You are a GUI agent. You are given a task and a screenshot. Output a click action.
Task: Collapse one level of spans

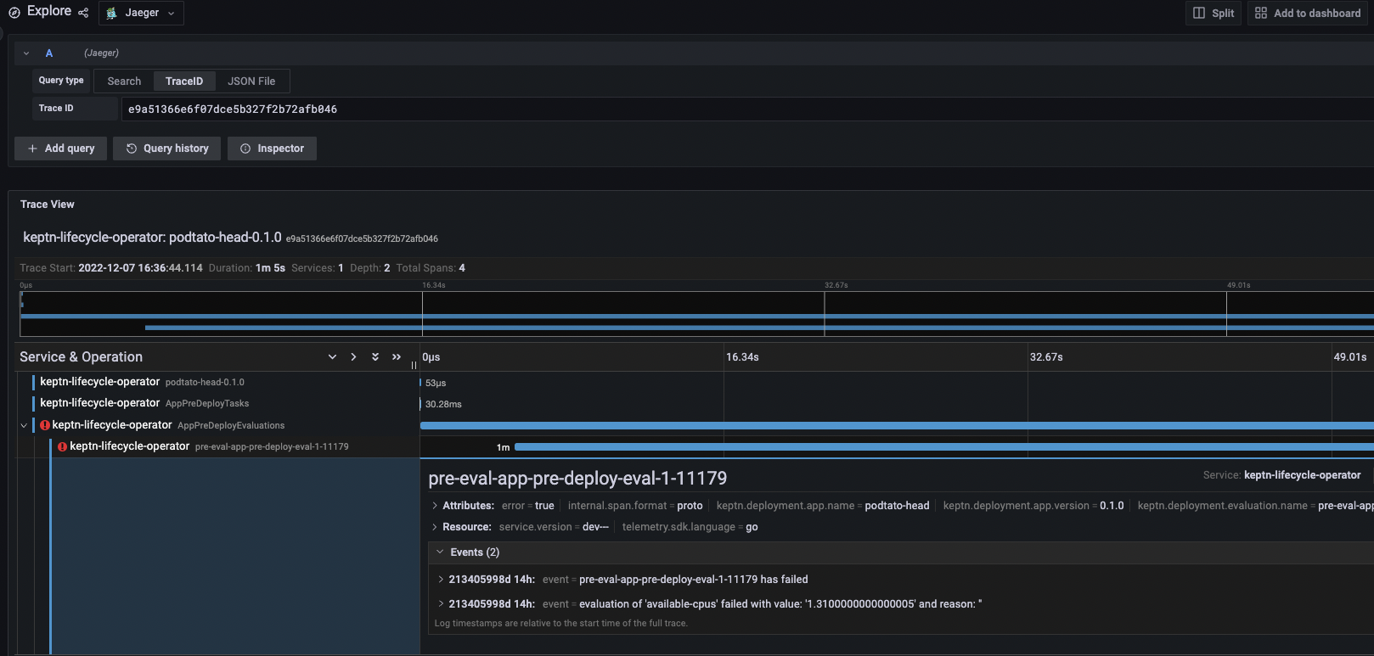tap(353, 357)
